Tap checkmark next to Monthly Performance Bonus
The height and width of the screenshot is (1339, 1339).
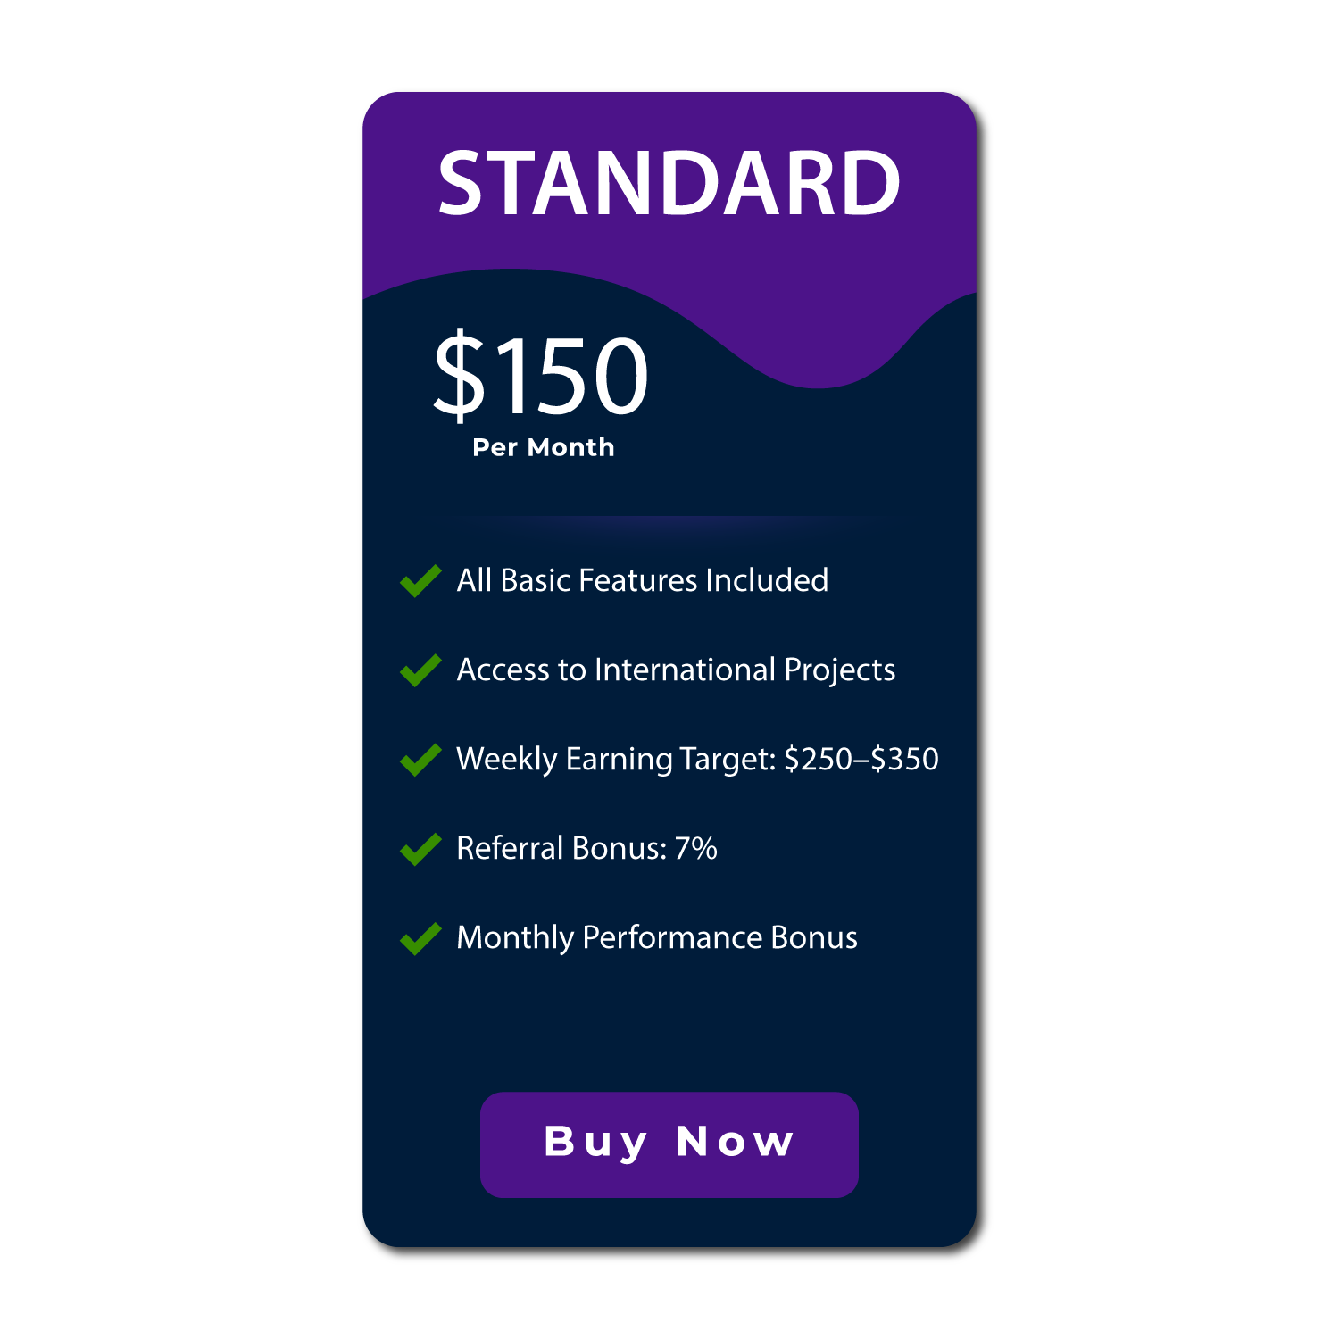pyautogui.click(x=420, y=938)
